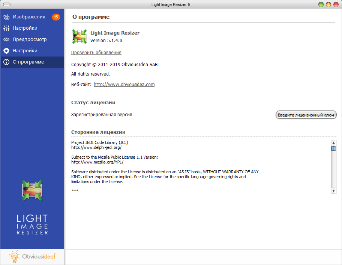Image resolution: width=342 pixels, height=265 pixels.
Task: Select the О программе sidebar item
Action: [x=32, y=62]
